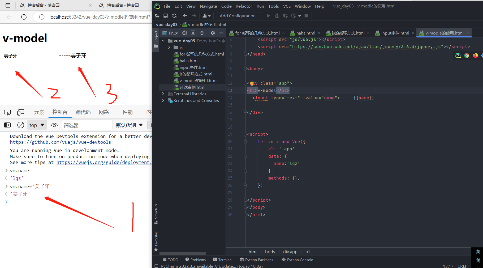Screen dimensions: 483x268
Task: Open the vue-devtools GitHub link
Action: pyautogui.click(x=61, y=142)
